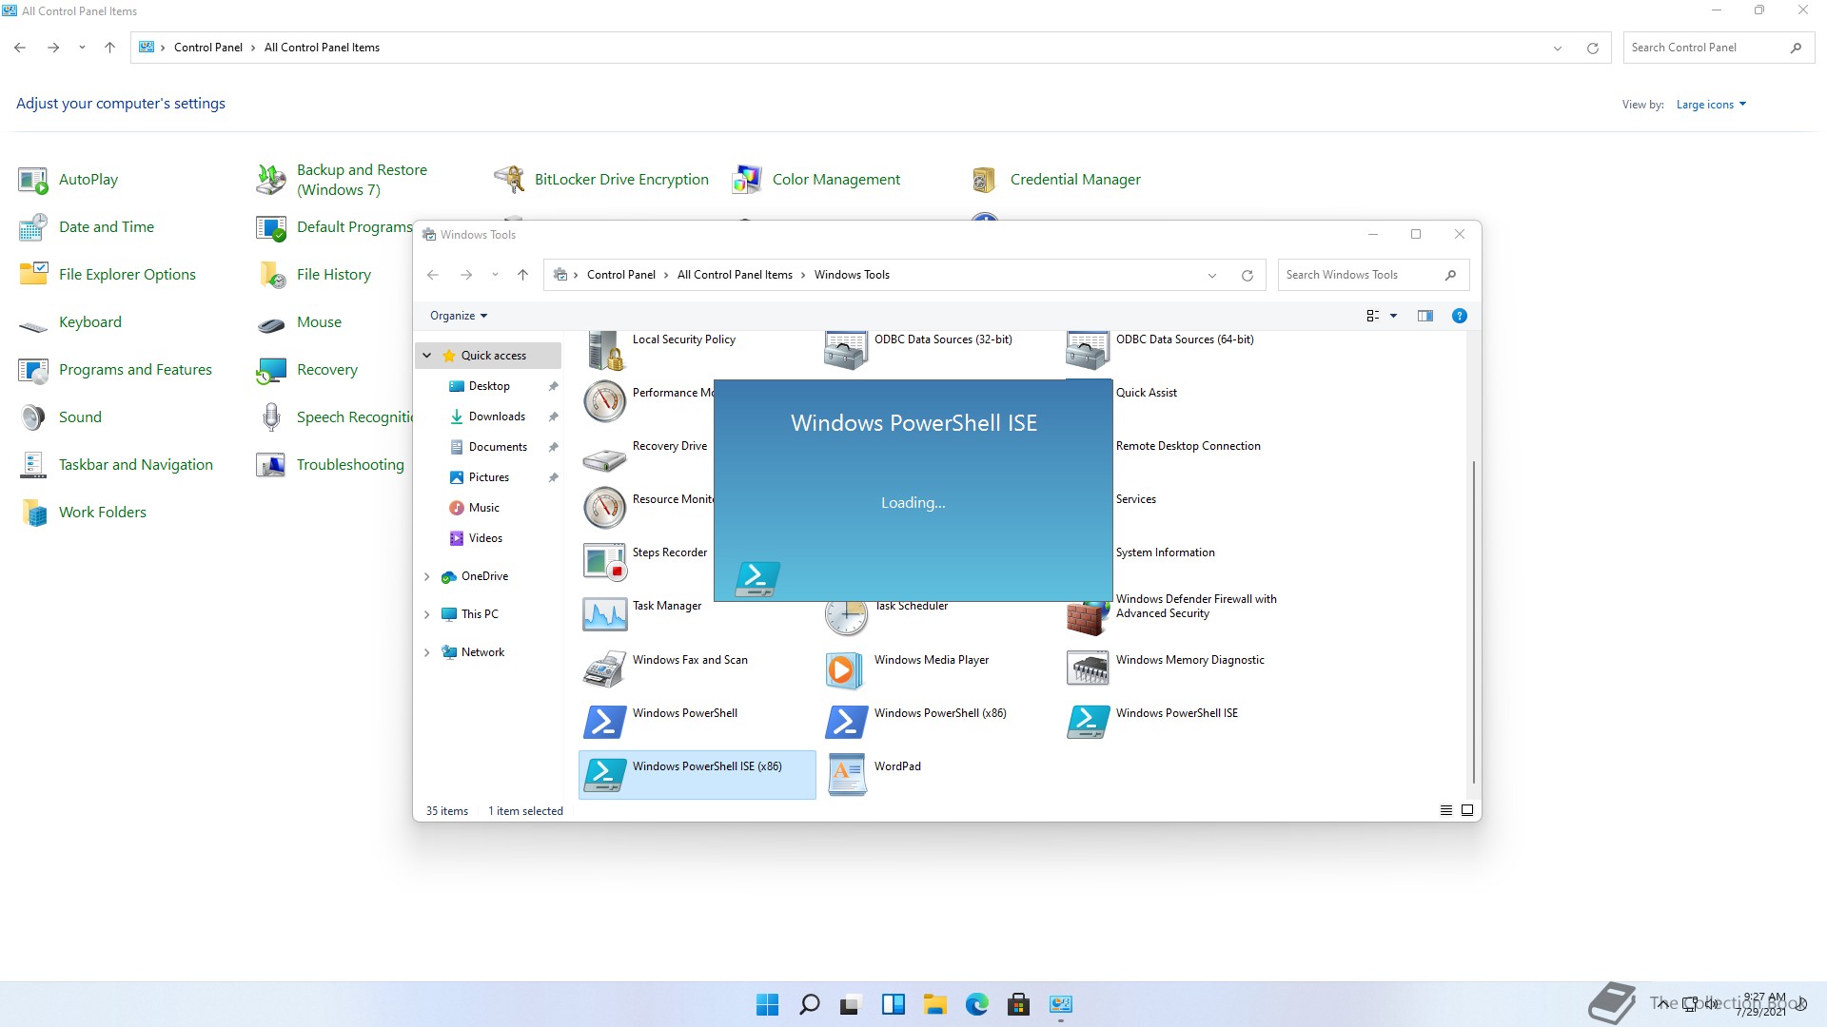The image size is (1827, 1027).
Task: Open the AutoPlay icon in Control Panel
Action: [33, 180]
